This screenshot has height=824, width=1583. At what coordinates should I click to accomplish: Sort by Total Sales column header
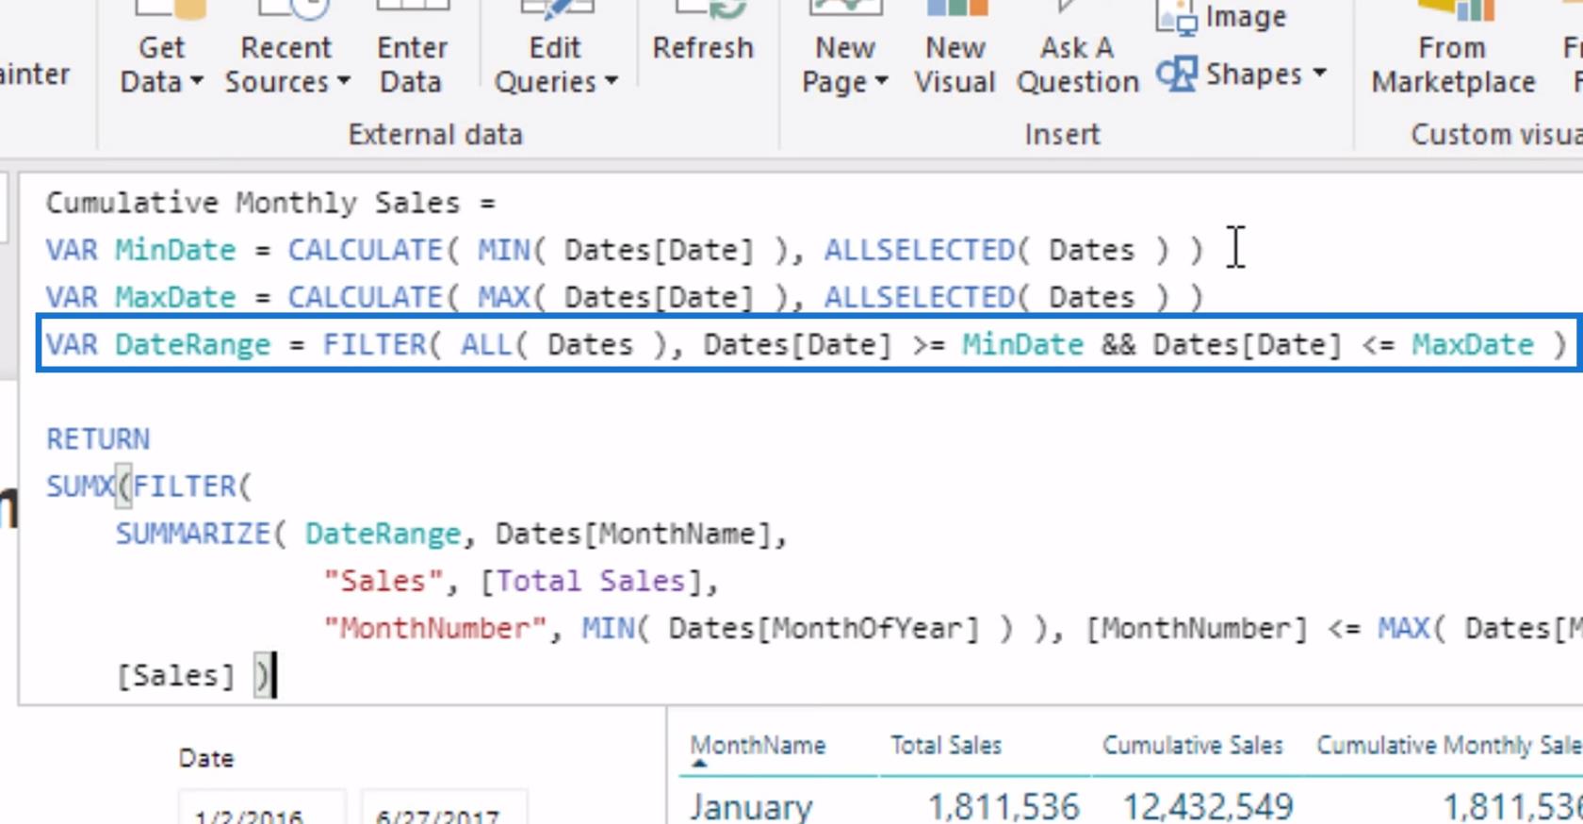(x=946, y=746)
